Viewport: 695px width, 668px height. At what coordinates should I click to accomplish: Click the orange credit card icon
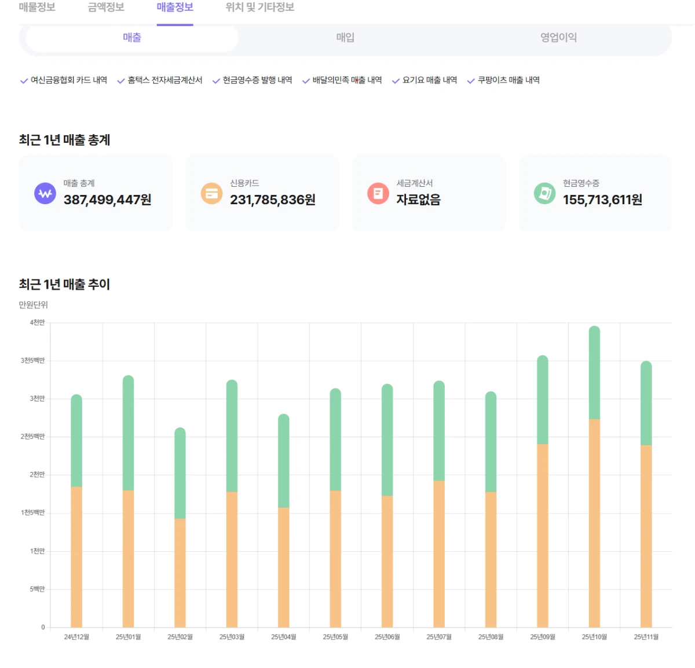coord(211,193)
